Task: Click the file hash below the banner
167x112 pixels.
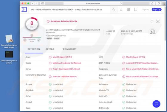Action: (x=73, y=31)
